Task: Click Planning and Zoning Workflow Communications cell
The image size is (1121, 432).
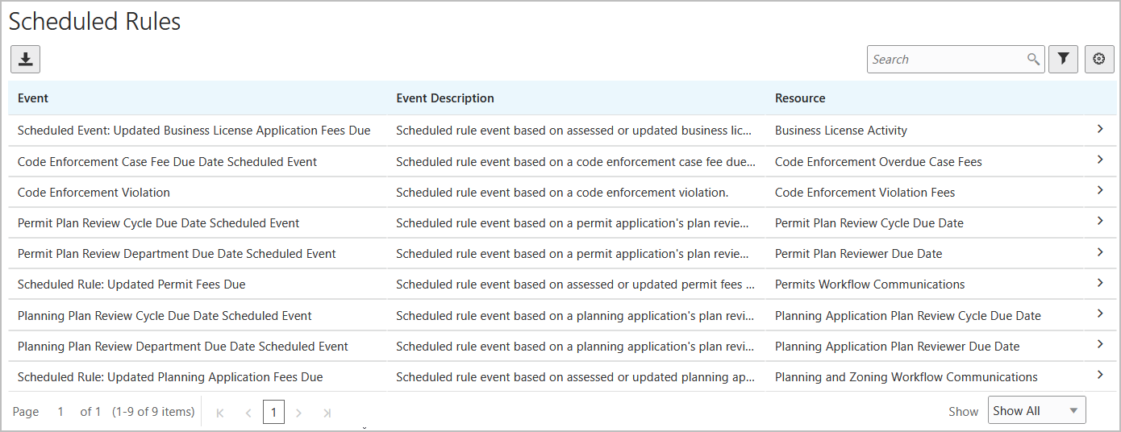Action: pyautogui.click(x=906, y=377)
